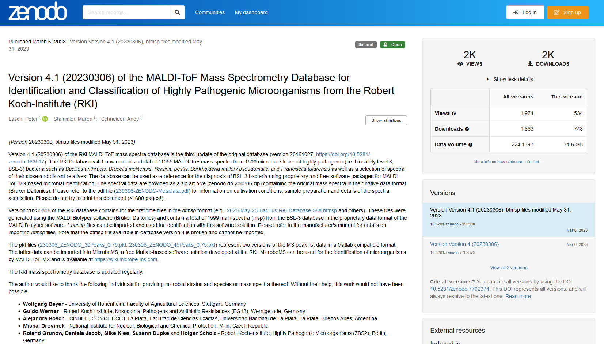Expand View all 2 versions
604x344 pixels.
pyautogui.click(x=509, y=268)
